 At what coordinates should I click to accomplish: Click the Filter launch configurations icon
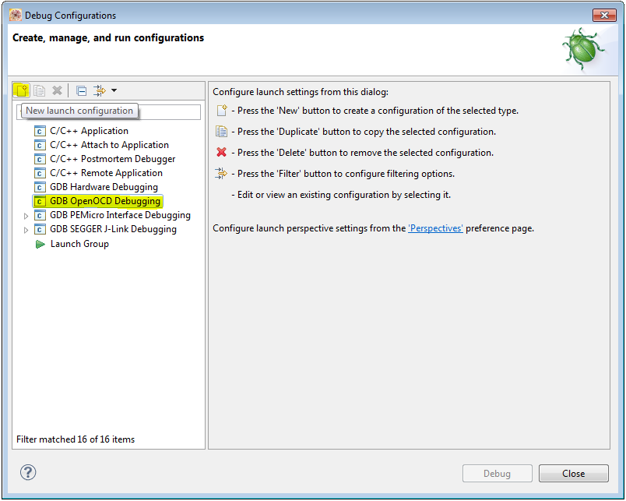(100, 90)
